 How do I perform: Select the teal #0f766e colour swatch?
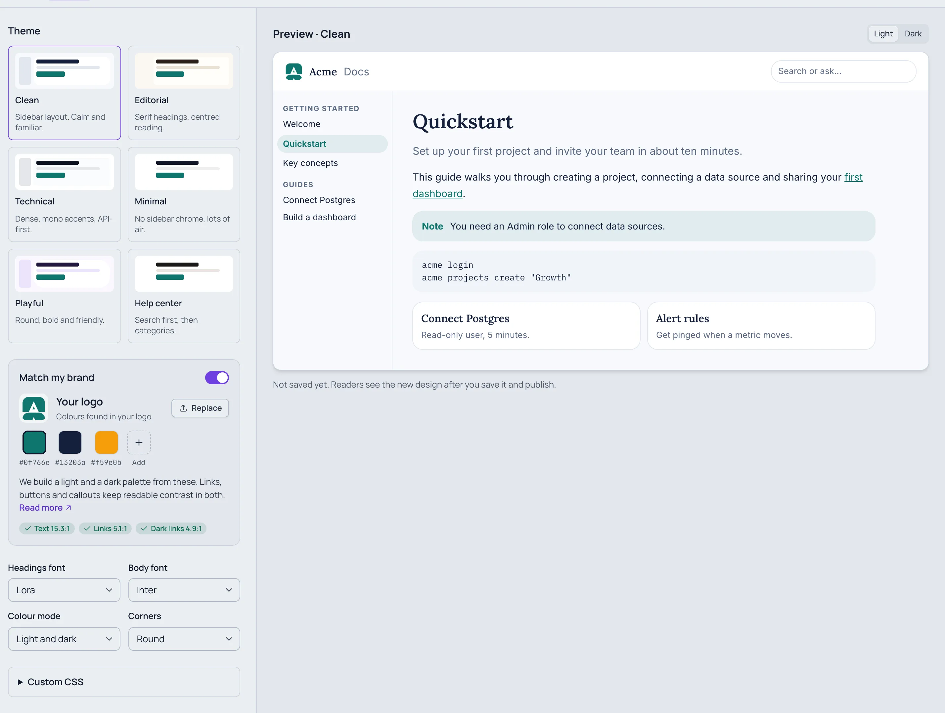[34, 442]
